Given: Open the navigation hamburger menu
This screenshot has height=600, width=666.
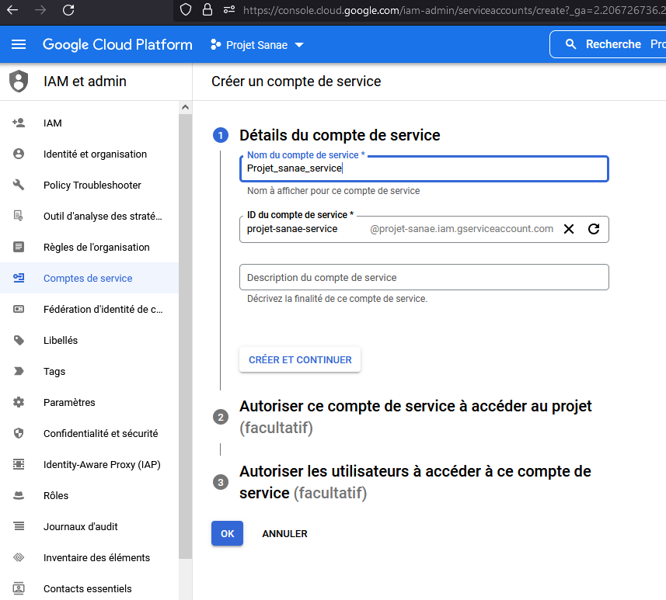Looking at the screenshot, I should click(19, 44).
